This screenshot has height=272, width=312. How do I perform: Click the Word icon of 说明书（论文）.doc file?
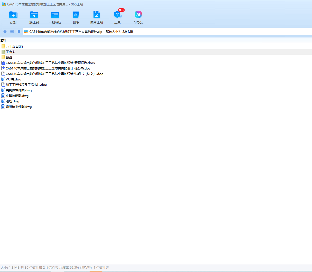point(3,74)
